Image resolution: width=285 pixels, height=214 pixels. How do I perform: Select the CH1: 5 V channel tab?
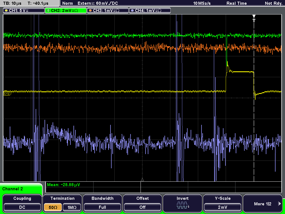24,11
